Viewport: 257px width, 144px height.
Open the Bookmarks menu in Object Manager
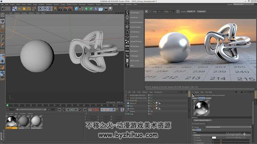click(158, 92)
